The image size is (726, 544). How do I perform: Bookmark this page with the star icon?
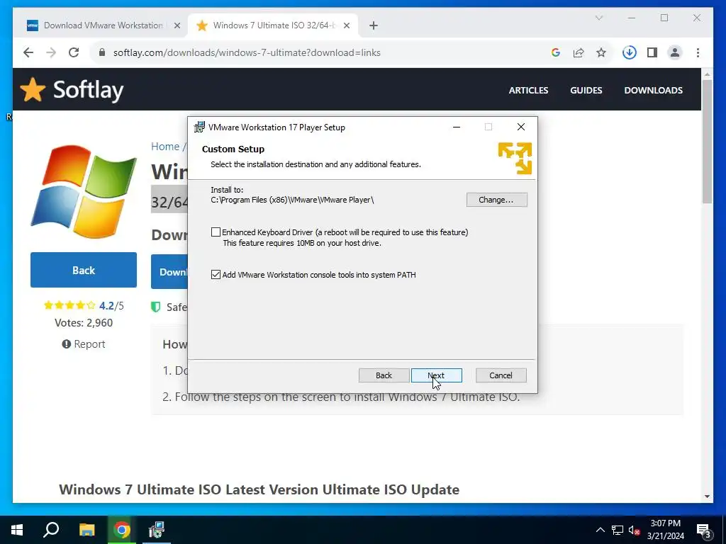pos(601,52)
